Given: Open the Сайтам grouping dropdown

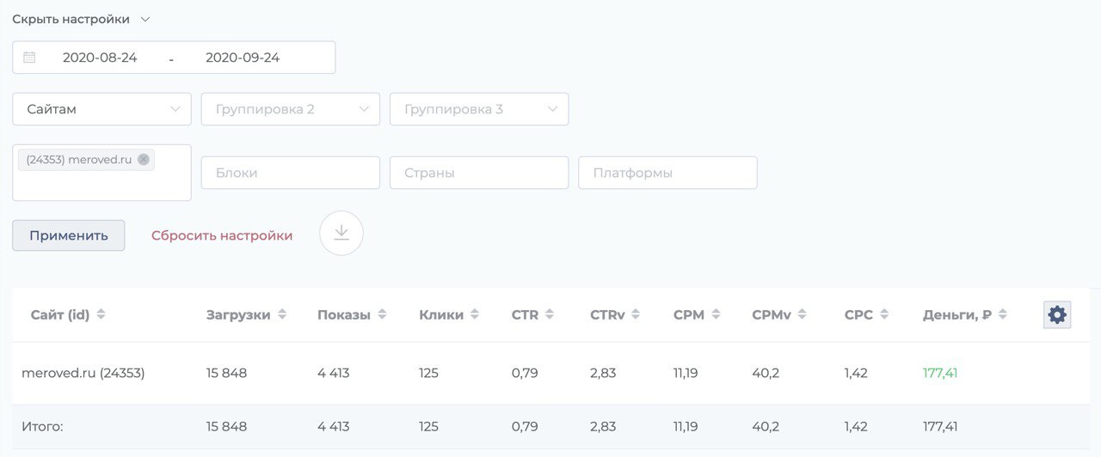Looking at the screenshot, I should tap(101, 109).
